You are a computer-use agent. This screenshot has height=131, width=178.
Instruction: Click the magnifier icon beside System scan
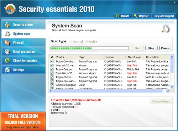tap(7, 34)
